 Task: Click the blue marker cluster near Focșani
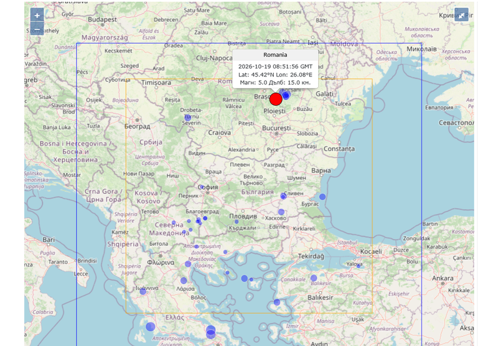coord(285,95)
